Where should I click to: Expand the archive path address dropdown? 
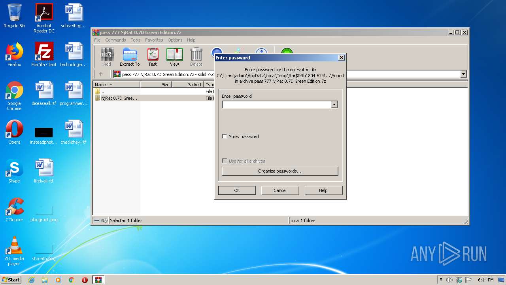tap(463, 74)
